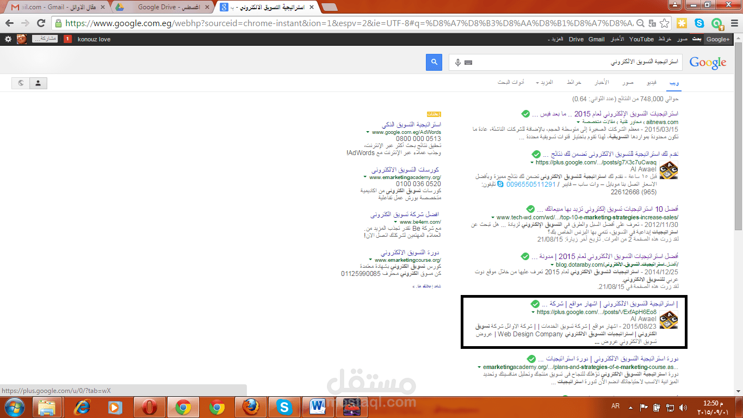Select the الأخبار search tab
Viewport: 743px width, 418px height.
pos(601,82)
